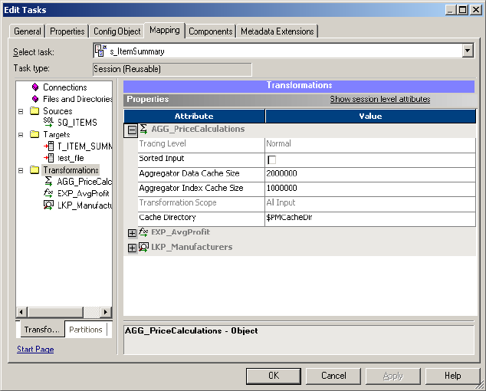The image size is (486, 391).
Task: Select test_file target in tree
Action: coord(71,158)
